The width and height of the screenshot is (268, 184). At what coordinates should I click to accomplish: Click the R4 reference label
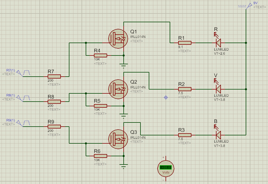97,51
